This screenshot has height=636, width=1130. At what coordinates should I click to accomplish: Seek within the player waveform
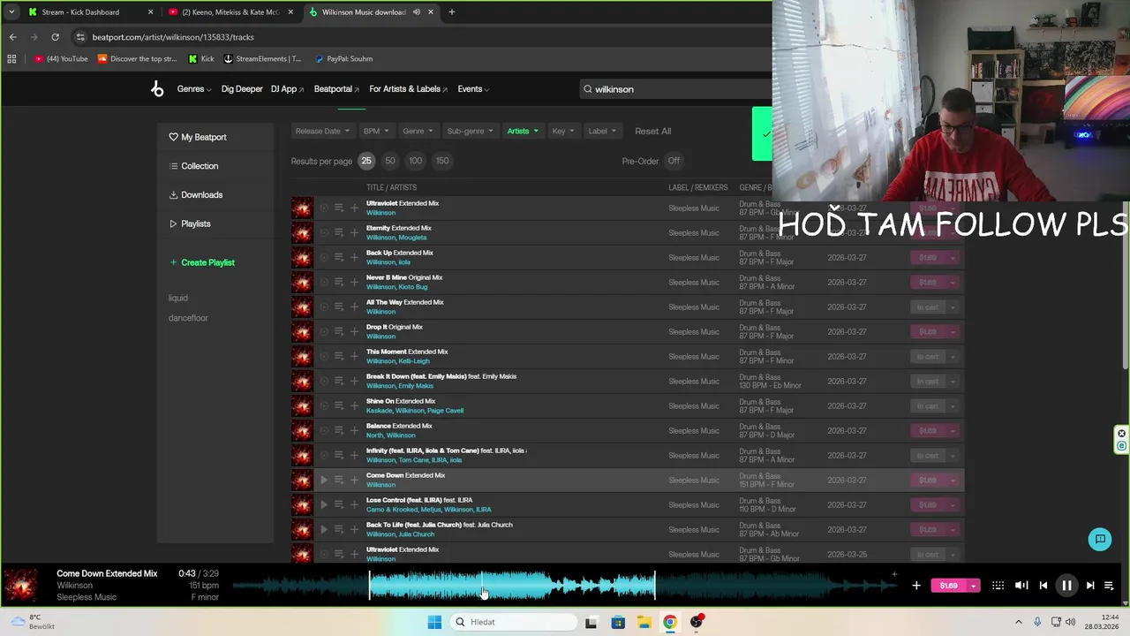[565, 585]
